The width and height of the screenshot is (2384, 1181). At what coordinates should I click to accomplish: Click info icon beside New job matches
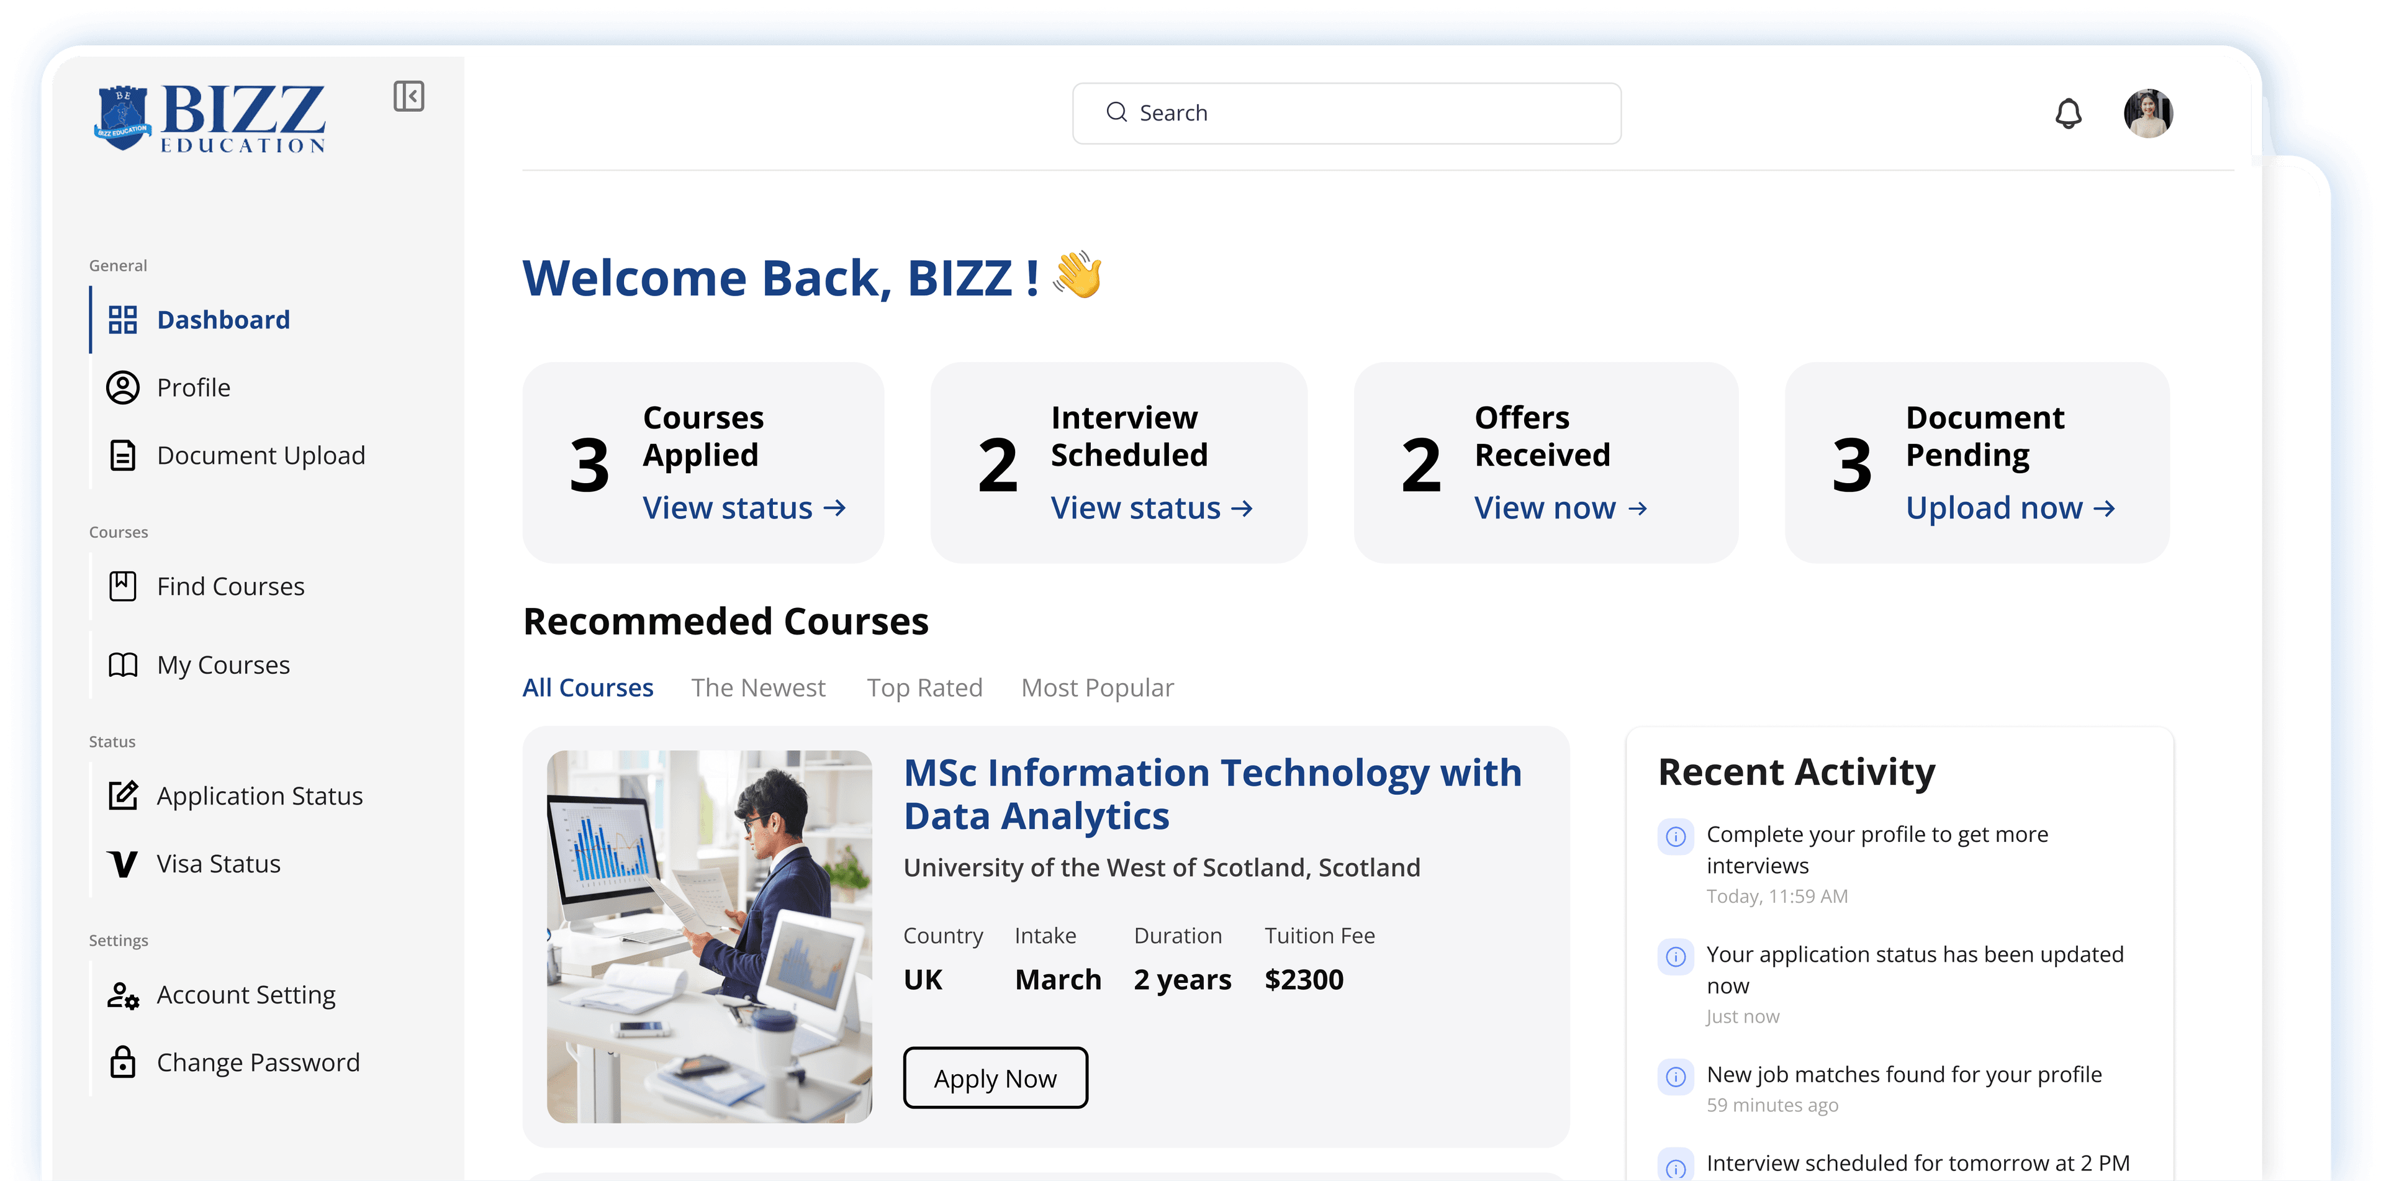[1675, 1077]
